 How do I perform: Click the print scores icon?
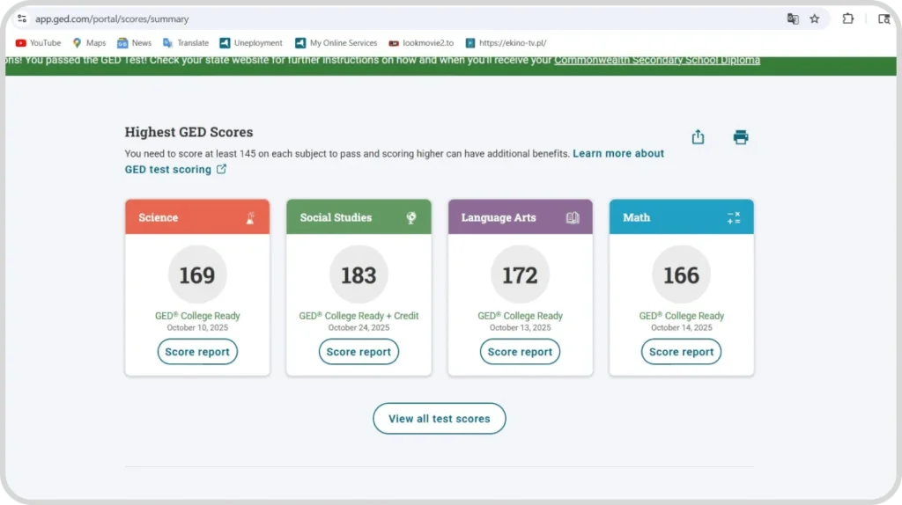click(x=740, y=137)
